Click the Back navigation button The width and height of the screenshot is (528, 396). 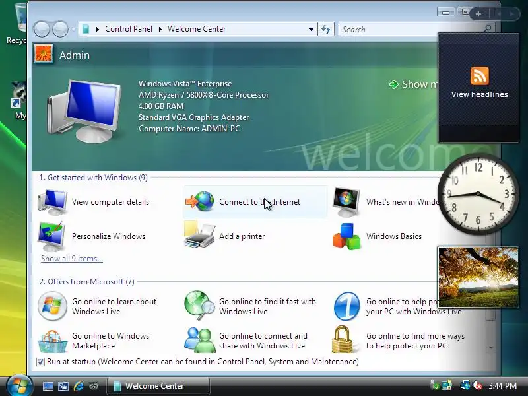tap(42, 29)
